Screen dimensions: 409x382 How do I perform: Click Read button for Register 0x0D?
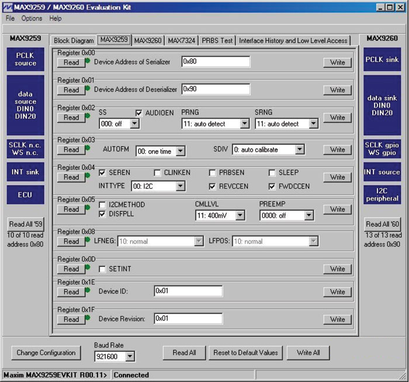tap(71, 269)
